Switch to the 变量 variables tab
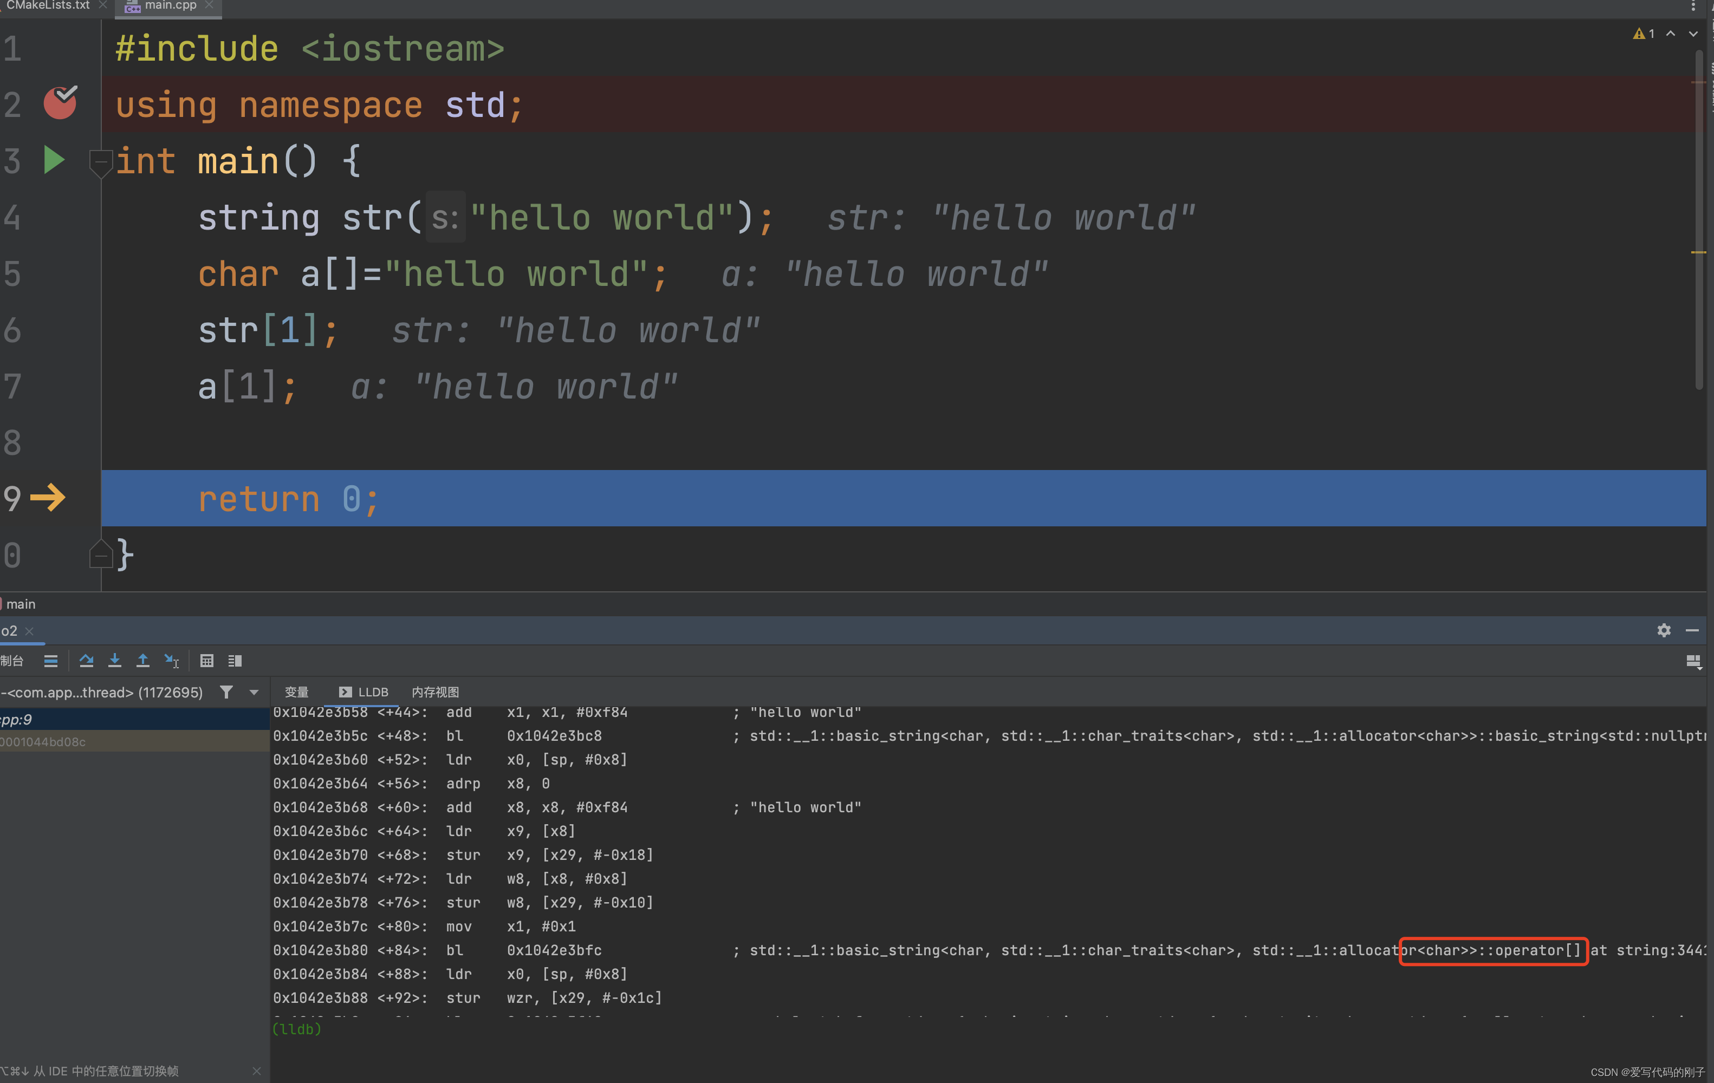 (x=296, y=693)
